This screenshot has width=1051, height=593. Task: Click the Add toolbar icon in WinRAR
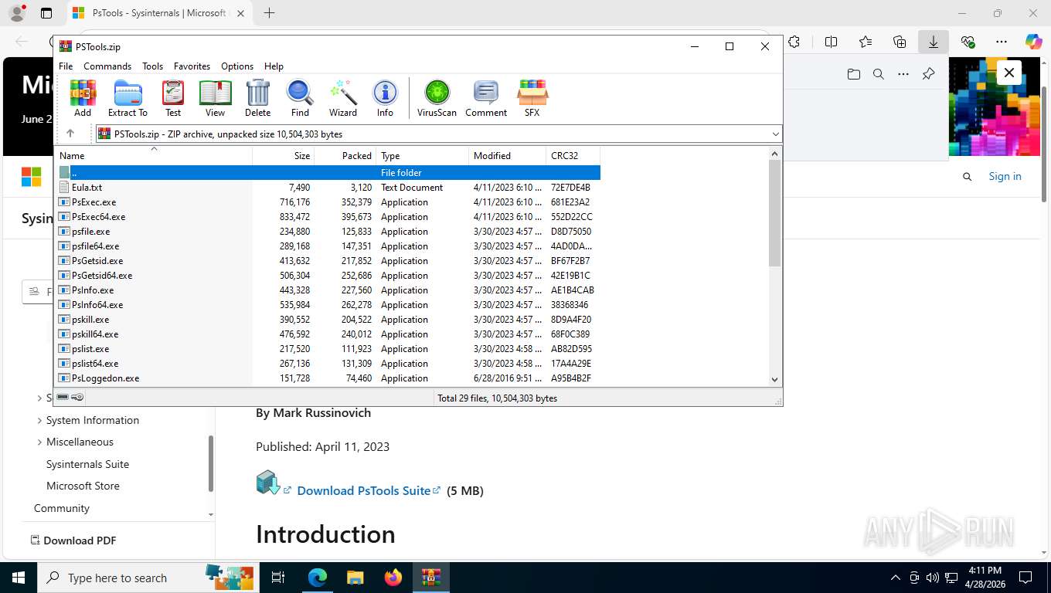[x=83, y=98]
